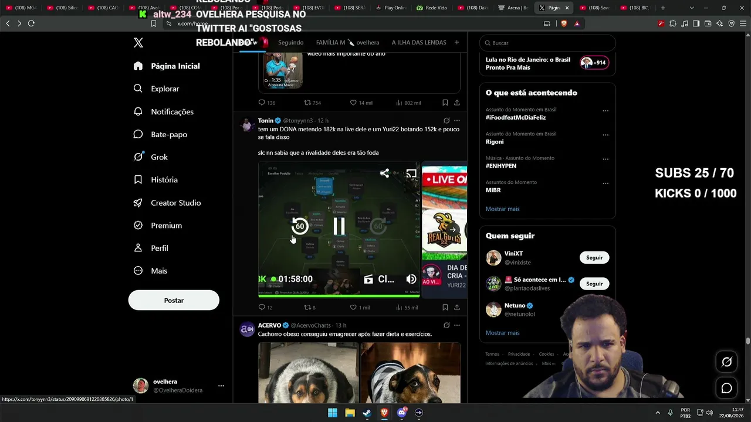Click the Grok icon on ACERVO's post
The width and height of the screenshot is (751, 422).
click(x=446, y=325)
